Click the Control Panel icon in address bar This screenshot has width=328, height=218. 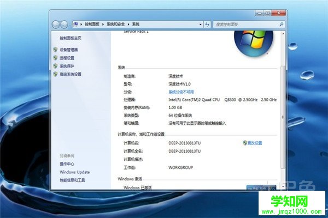tap(76, 24)
